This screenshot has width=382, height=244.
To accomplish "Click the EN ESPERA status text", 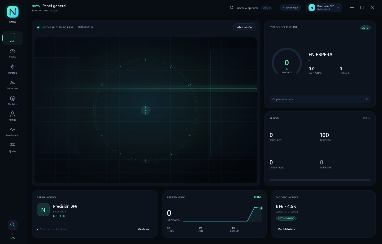I will pyautogui.click(x=320, y=55).
